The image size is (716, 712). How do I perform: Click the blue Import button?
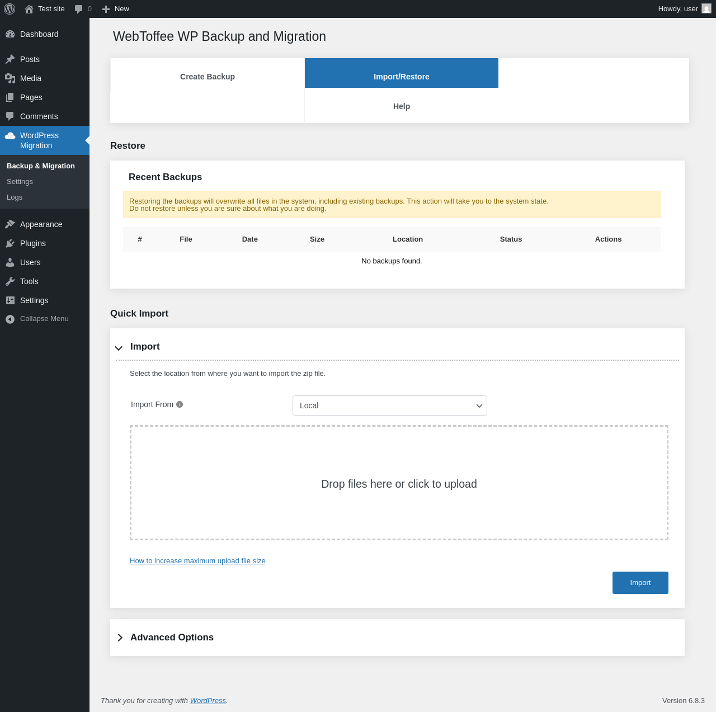(x=640, y=583)
